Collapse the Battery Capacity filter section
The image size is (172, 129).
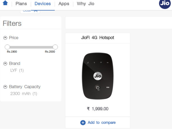pyautogui.click(x=5, y=87)
